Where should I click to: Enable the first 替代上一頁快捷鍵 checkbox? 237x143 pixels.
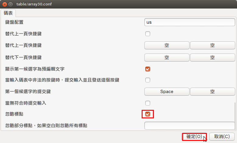148,34
